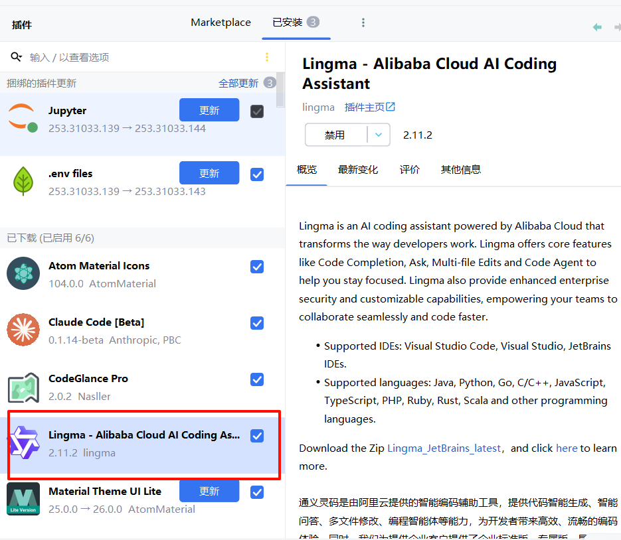Select Material Theme UI Lite plugin name
The height and width of the screenshot is (540, 621).
[x=105, y=491]
